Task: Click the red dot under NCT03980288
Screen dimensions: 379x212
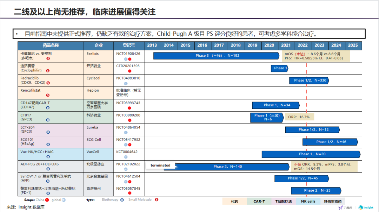Action: pos(130,120)
